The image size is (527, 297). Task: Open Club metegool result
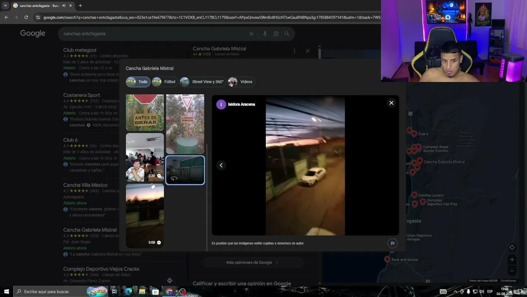coord(80,50)
